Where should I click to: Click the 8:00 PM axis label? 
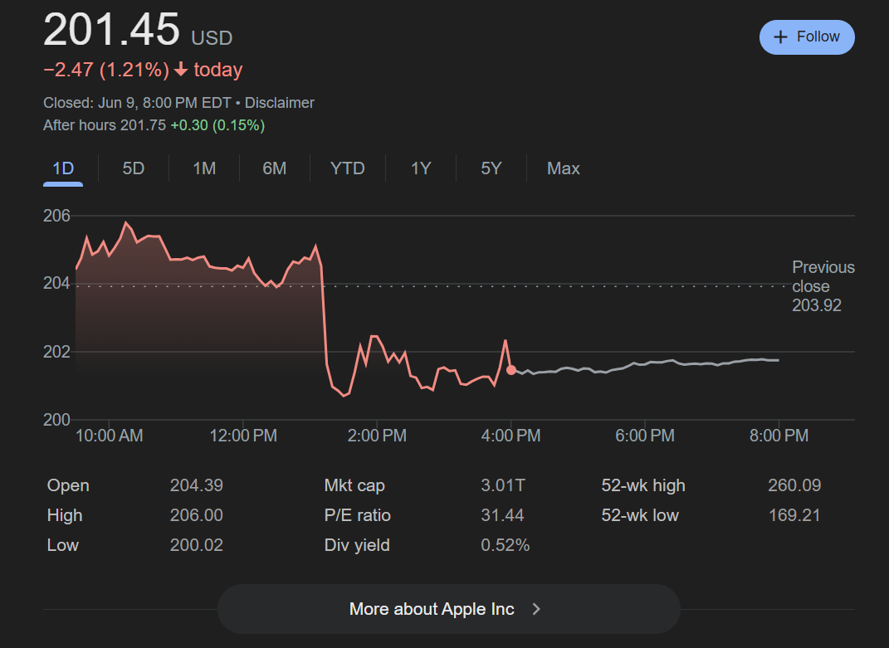point(779,436)
